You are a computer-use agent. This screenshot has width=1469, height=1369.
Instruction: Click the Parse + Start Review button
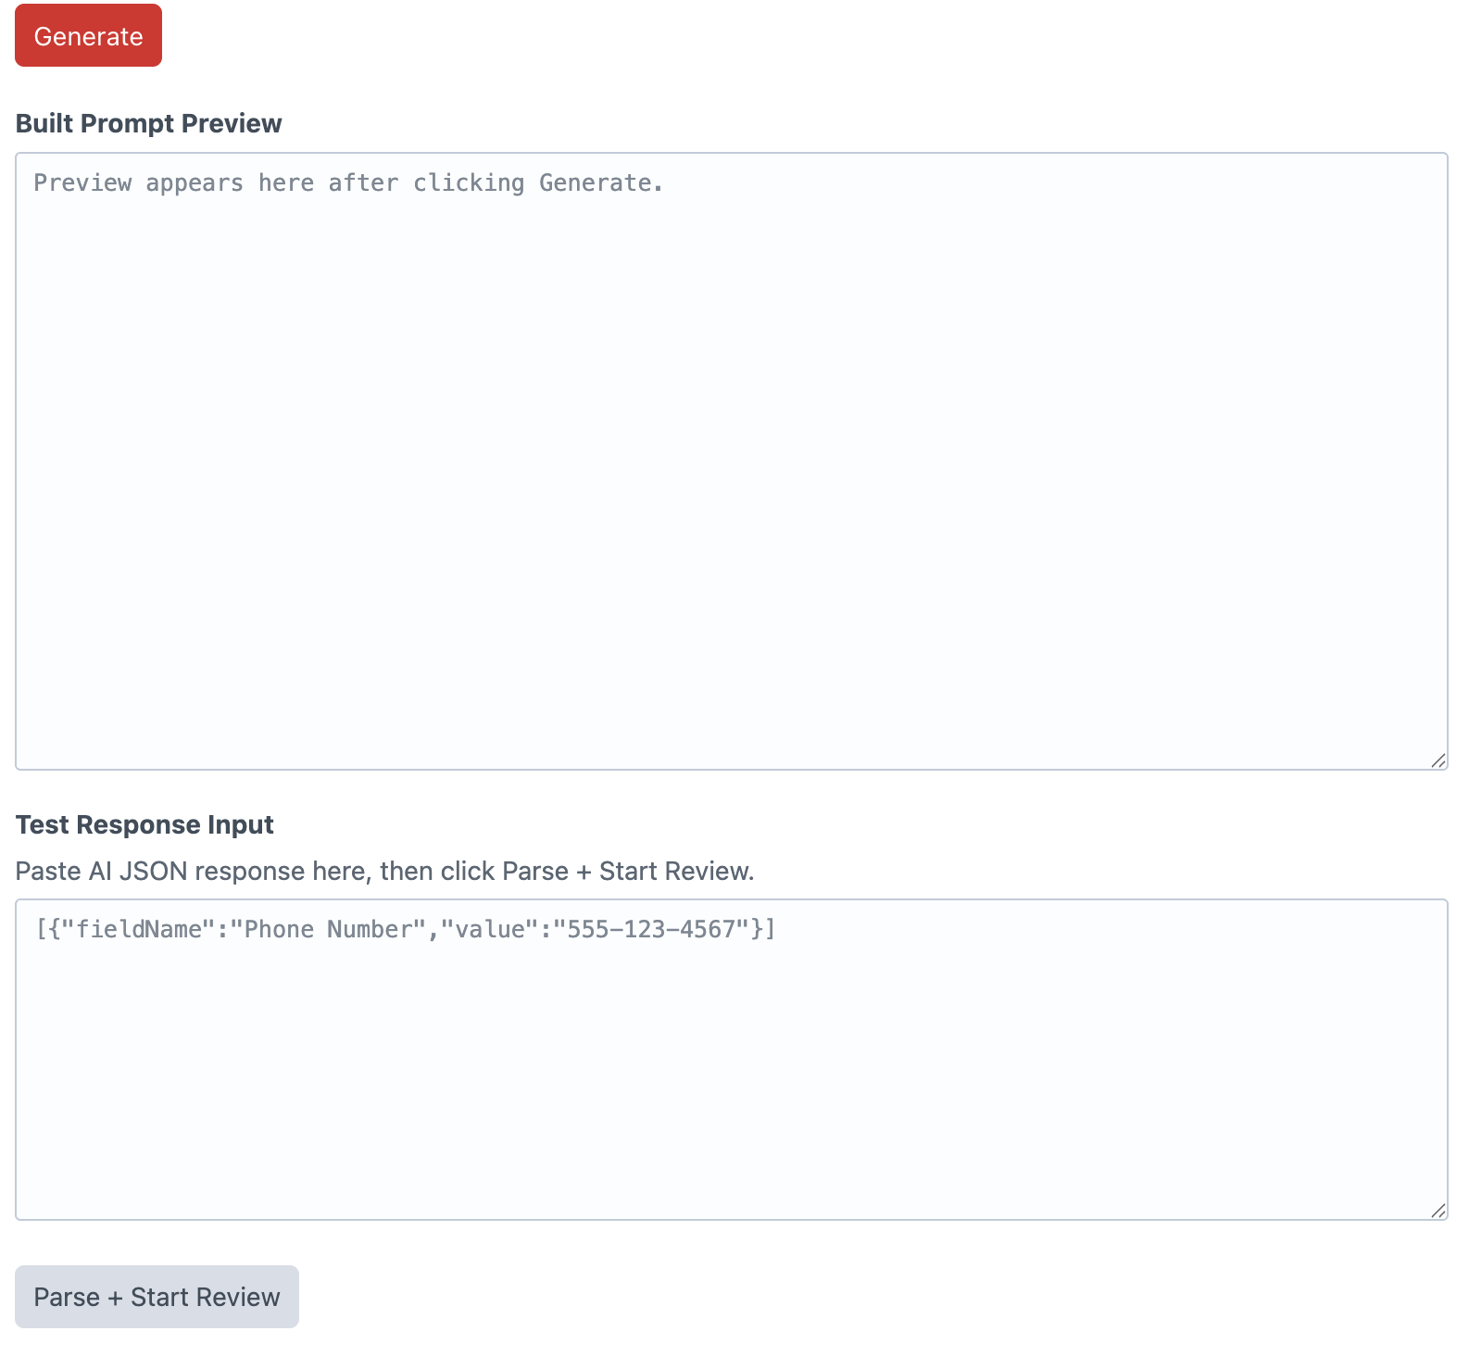157,1297
